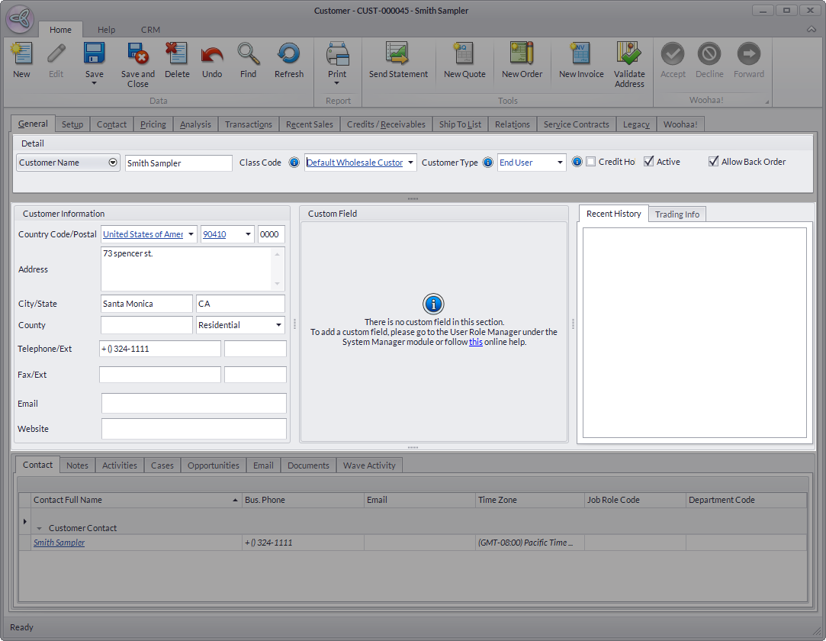Open the Trading Info tab
This screenshot has height=641, width=826.
click(677, 214)
